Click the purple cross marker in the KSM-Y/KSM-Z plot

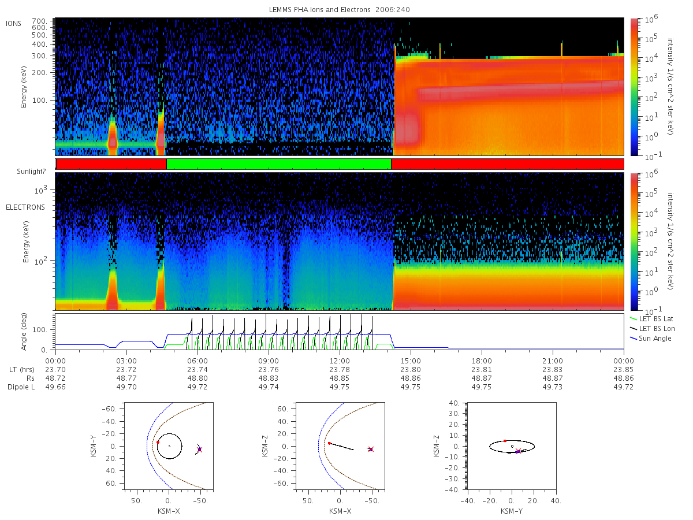point(518,451)
